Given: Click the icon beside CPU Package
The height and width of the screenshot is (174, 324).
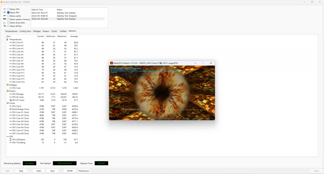Looking at the screenshot, I should [10, 94].
